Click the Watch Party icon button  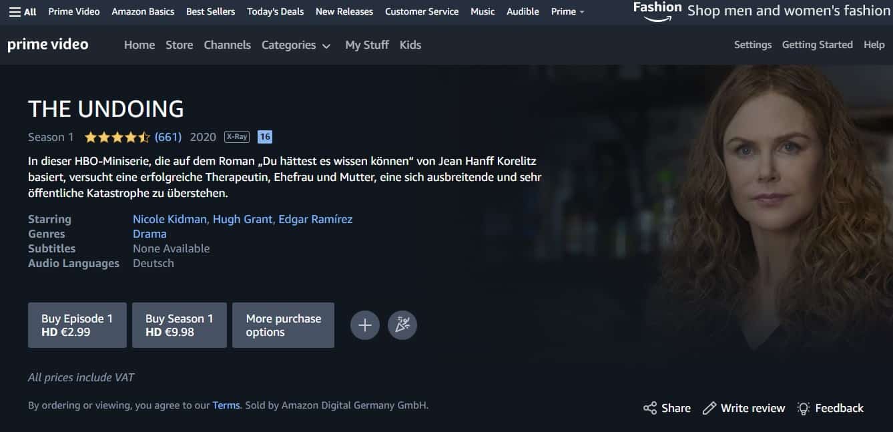402,325
